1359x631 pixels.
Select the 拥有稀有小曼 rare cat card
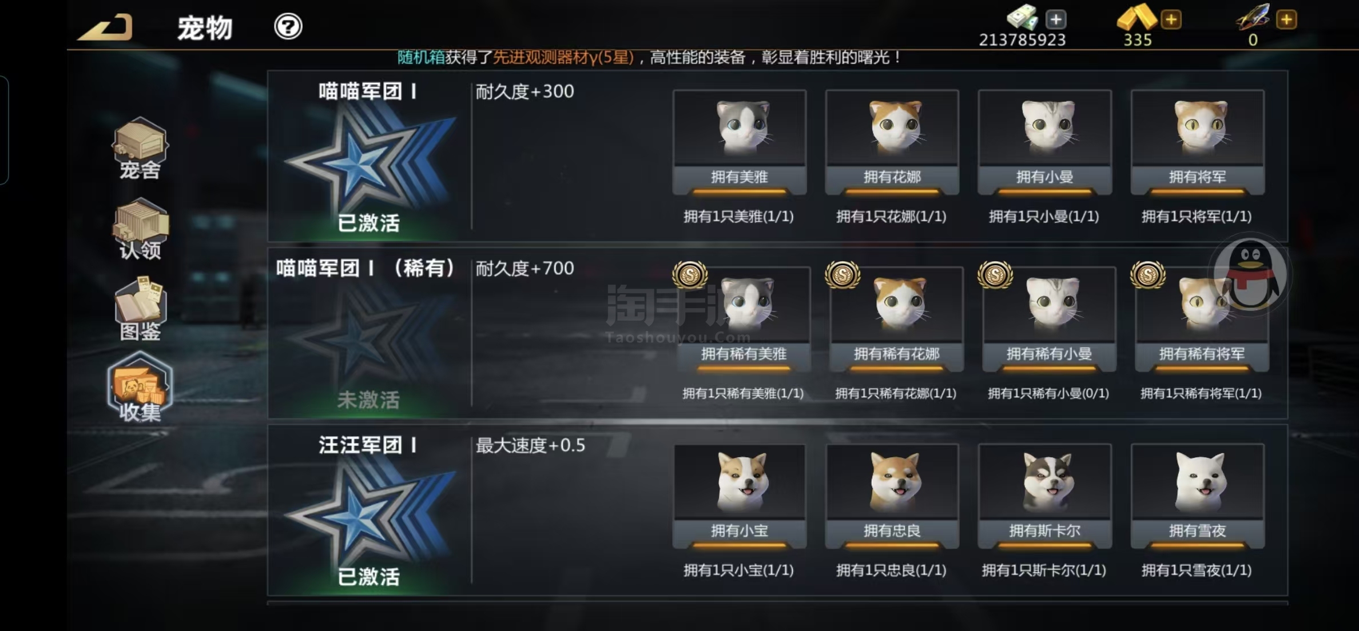(x=1049, y=320)
